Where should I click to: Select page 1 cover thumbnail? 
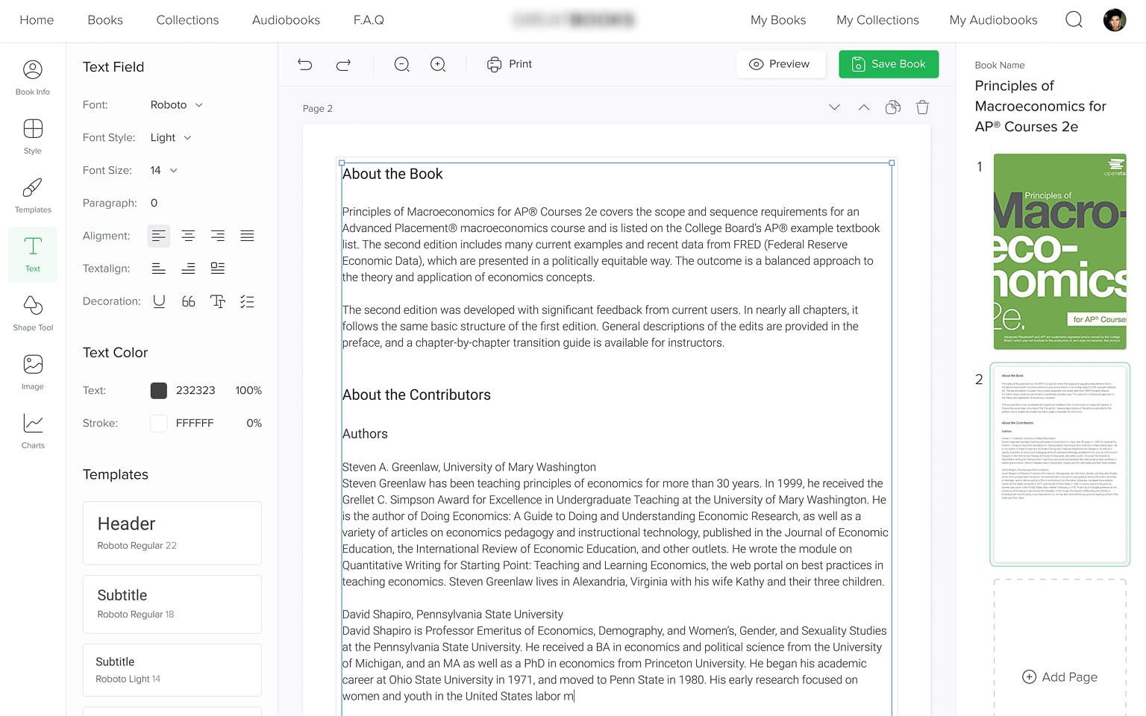click(x=1059, y=252)
